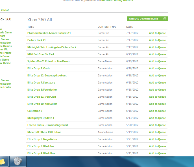Add MLG Pub Star Pic Pack to queue
This screenshot has height=167, width=194.
tap(157, 54)
